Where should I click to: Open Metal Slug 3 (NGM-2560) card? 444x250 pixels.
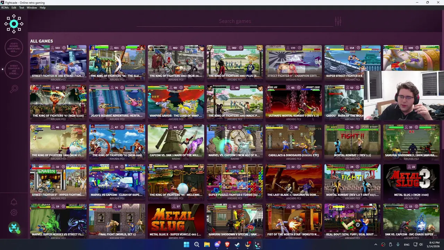click(x=411, y=182)
